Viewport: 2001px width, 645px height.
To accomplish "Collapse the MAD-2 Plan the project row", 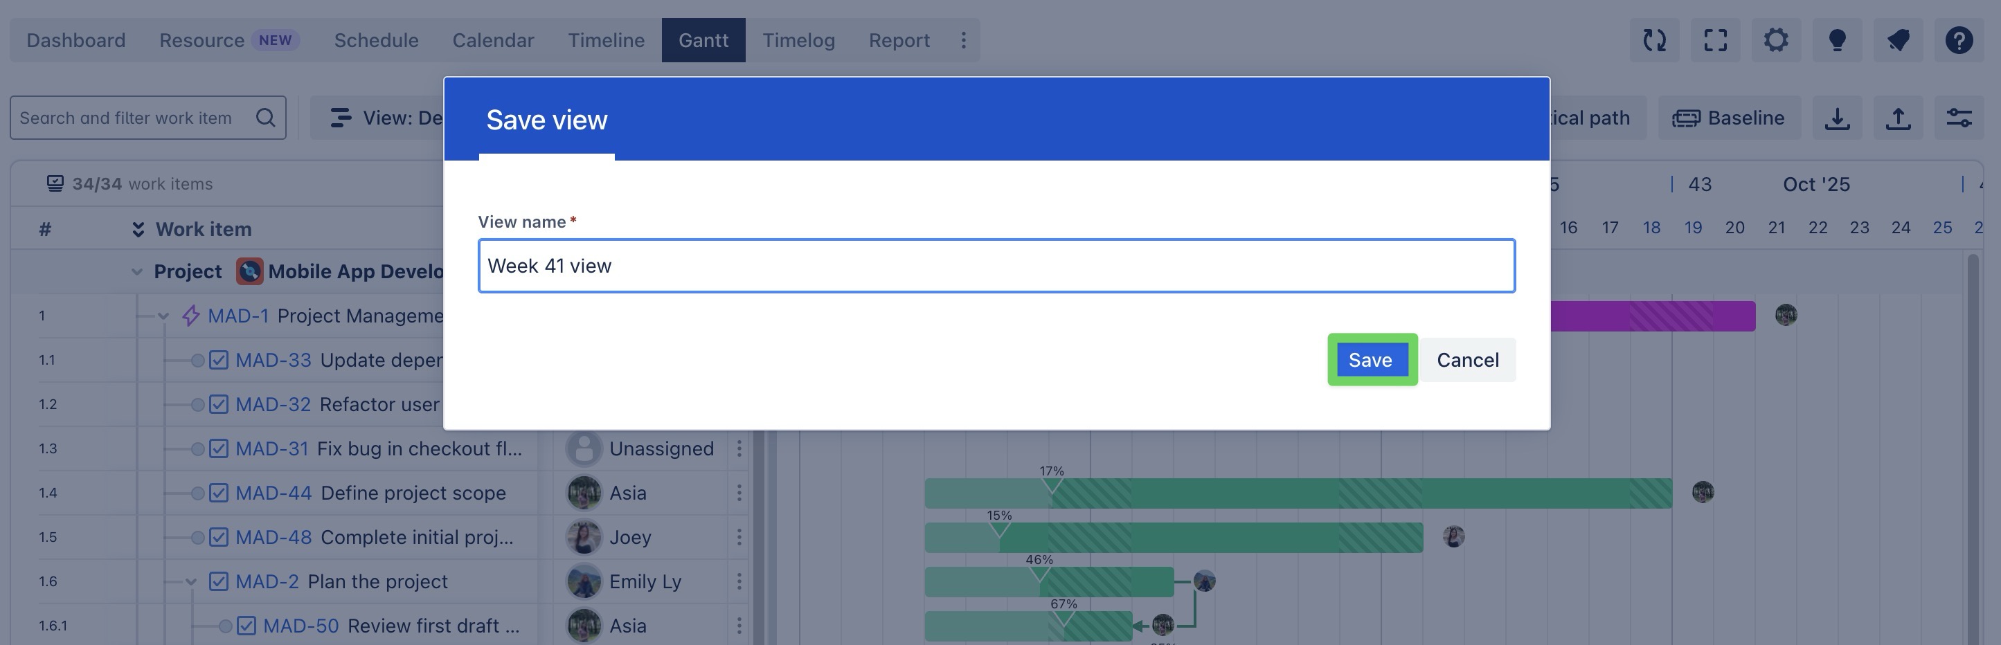I will [191, 582].
